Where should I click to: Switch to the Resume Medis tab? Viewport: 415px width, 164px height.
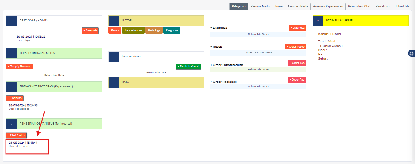coord(260,6)
